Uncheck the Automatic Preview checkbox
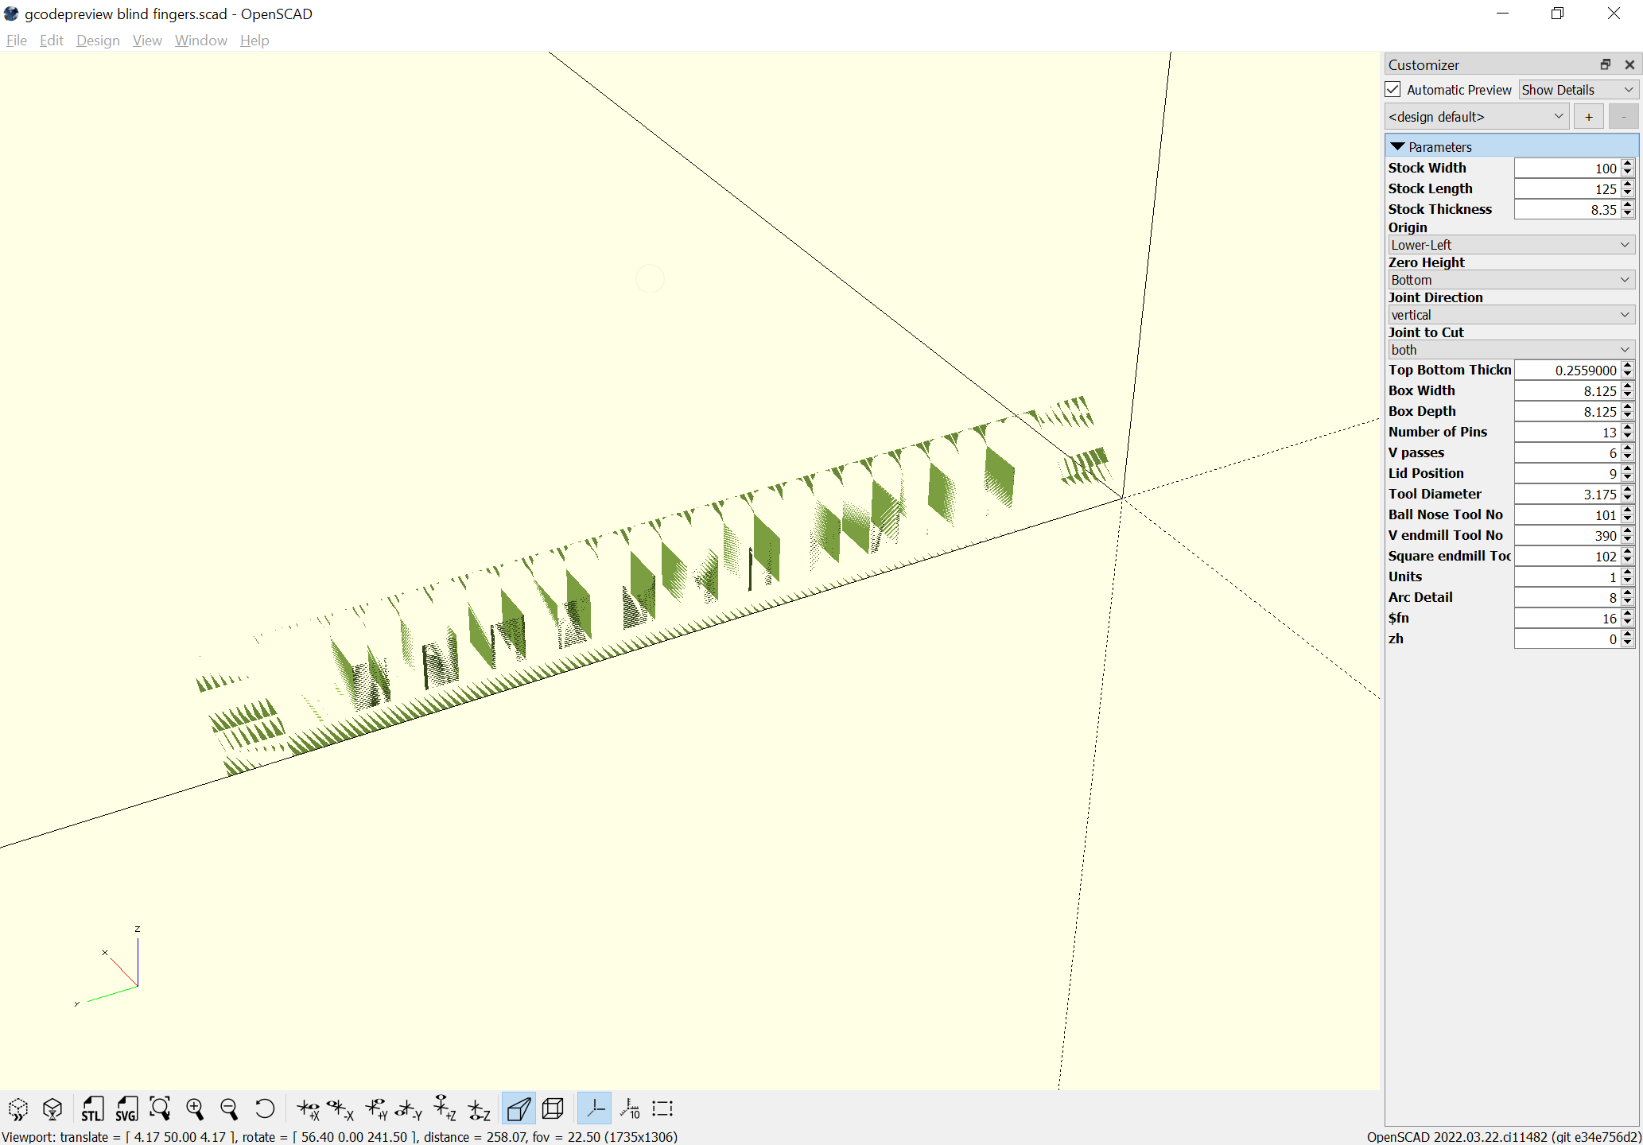The image size is (1643, 1145). click(1392, 90)
